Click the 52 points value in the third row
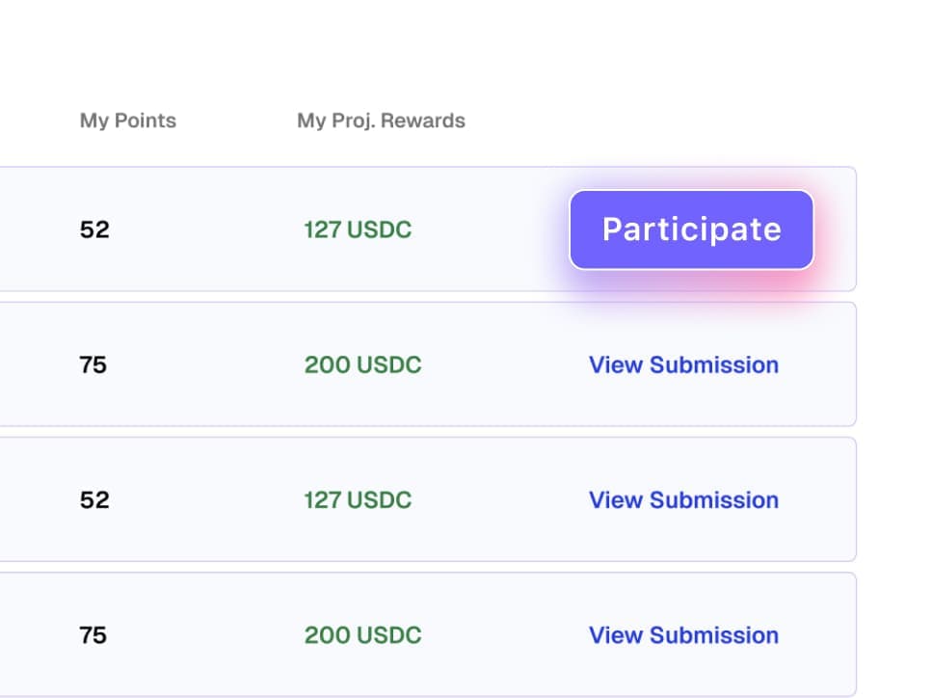The image size is (933, 698). click(94, 500)
